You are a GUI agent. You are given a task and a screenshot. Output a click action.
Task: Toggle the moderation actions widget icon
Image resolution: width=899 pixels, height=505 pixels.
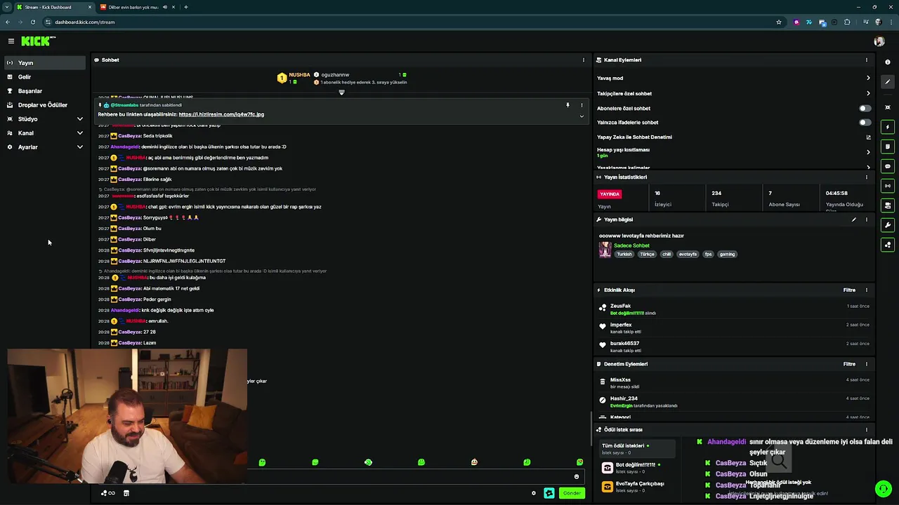click(x=888, y=147)
